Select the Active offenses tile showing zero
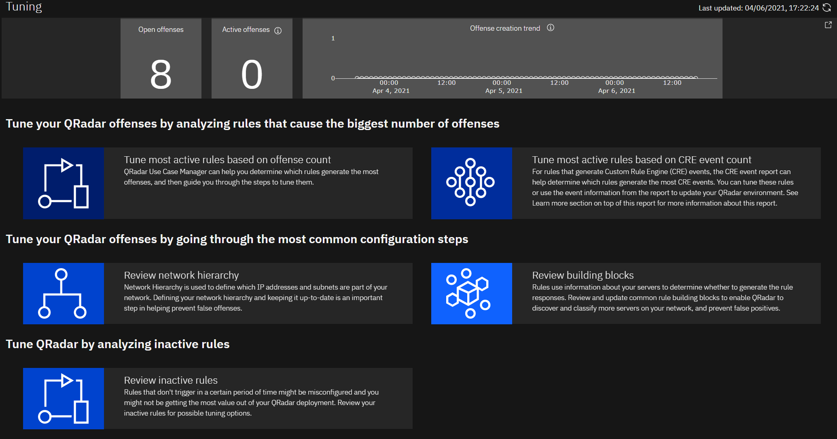The height and width of the screenshot is (439, 837). pos(252,59)
